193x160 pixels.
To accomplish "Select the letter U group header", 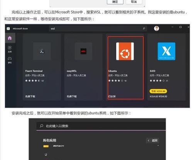I will coord(46,155).
